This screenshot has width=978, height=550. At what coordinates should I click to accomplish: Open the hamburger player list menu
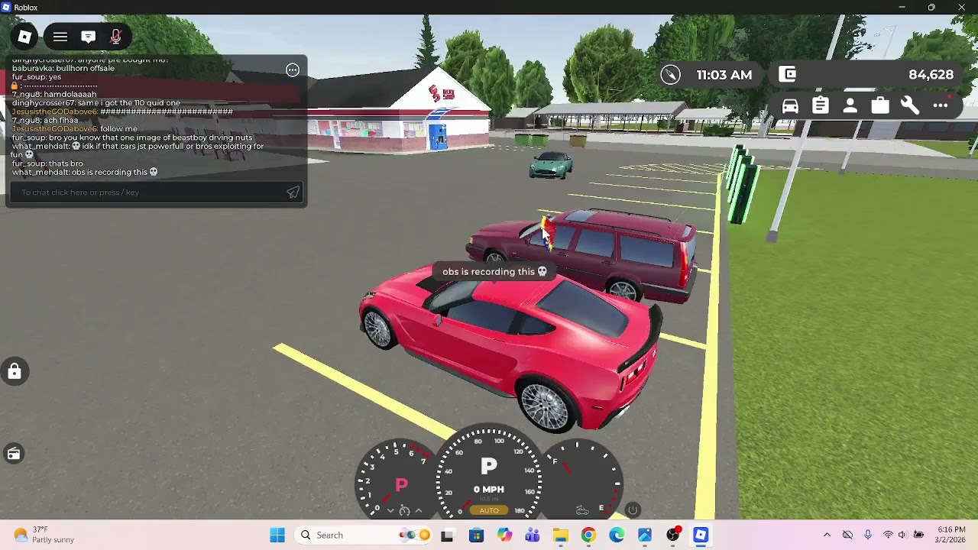[60, 37]
